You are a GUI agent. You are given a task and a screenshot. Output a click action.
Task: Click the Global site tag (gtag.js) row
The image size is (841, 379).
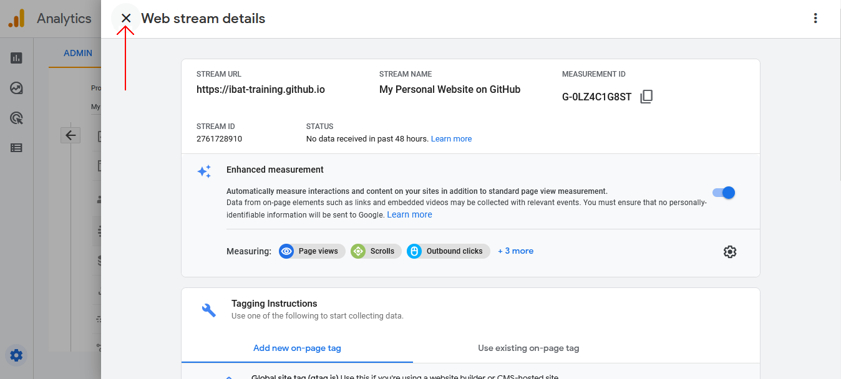[405, 377]
